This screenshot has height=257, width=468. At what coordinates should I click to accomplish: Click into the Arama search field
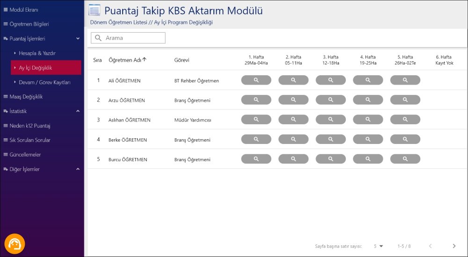(128, 38)
